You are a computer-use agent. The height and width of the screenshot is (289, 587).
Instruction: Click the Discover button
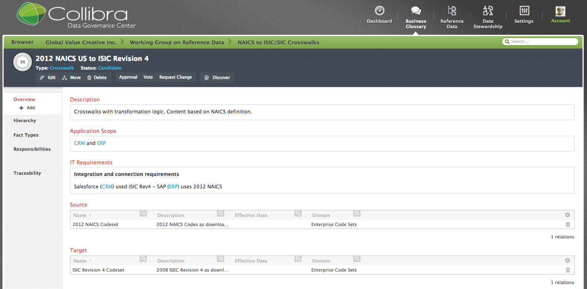(217, 77)
